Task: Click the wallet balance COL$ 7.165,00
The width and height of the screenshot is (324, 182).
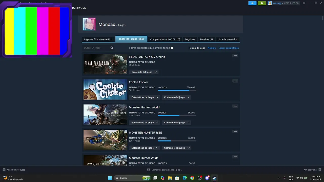Action: [x=291, y=3]
